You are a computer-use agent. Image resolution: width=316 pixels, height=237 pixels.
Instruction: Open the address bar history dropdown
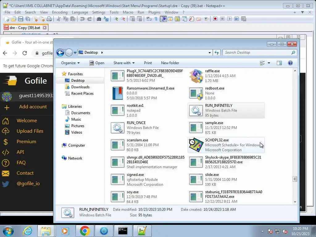[x=210, y=52]
